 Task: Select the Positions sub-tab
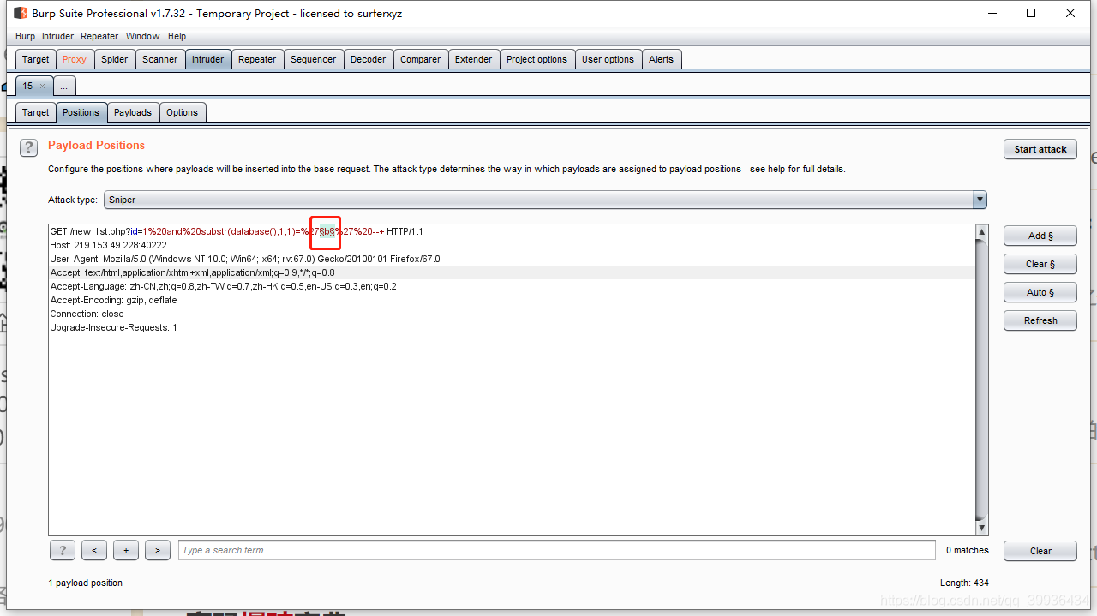pos(81,112)
